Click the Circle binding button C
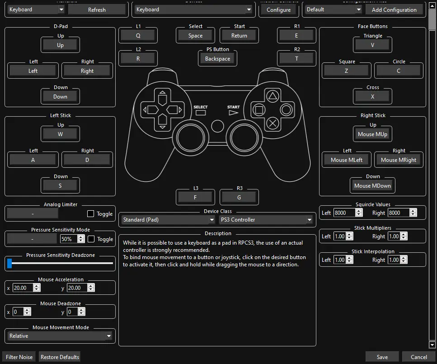This screenshot has height=364, width=437. pyautogui.click(x=399, y=71)
